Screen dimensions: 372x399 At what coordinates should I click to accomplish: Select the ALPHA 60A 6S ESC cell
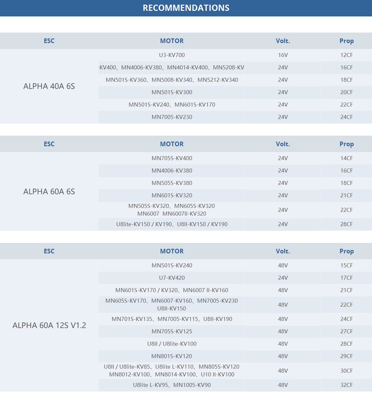(49, 191)
